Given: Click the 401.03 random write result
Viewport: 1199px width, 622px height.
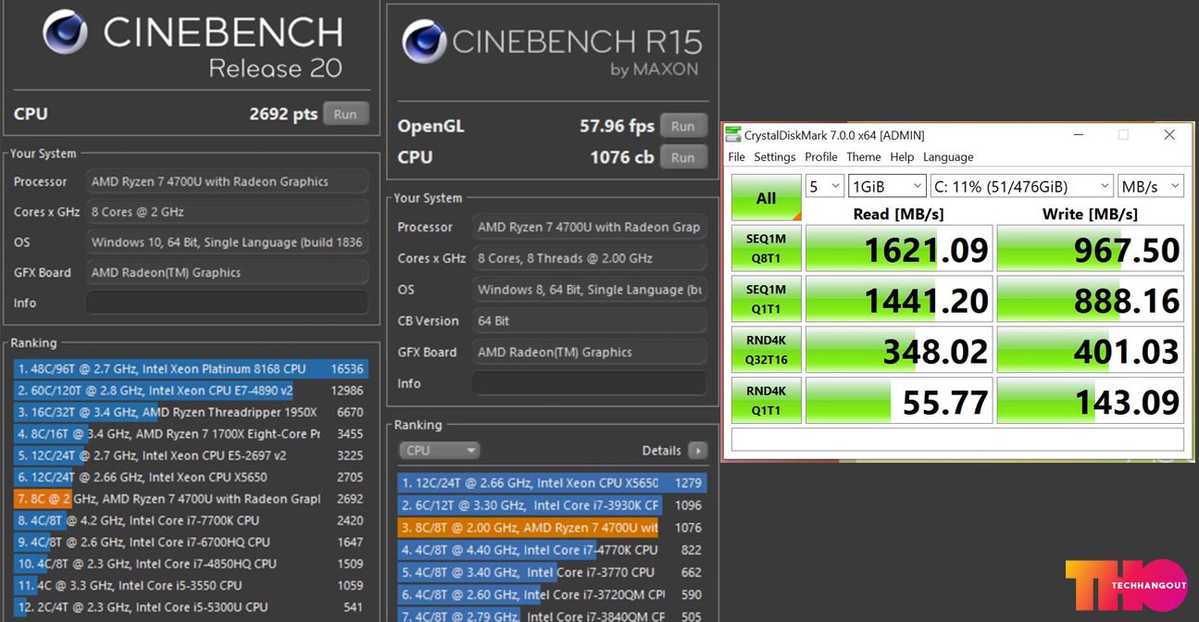Looking at the screenshot, I should (x=1091, y=349).
